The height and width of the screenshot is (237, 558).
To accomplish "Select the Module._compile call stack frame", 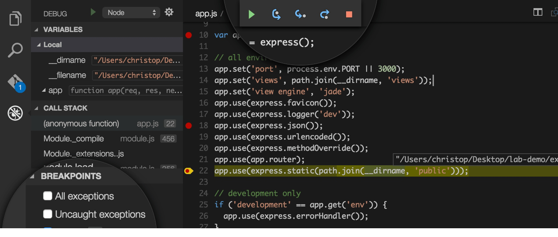I will pos(107,139).
